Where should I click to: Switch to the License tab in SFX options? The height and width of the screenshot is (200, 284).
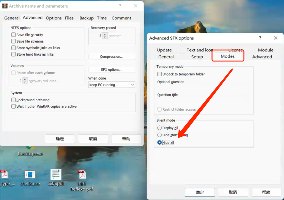point(235,50)
